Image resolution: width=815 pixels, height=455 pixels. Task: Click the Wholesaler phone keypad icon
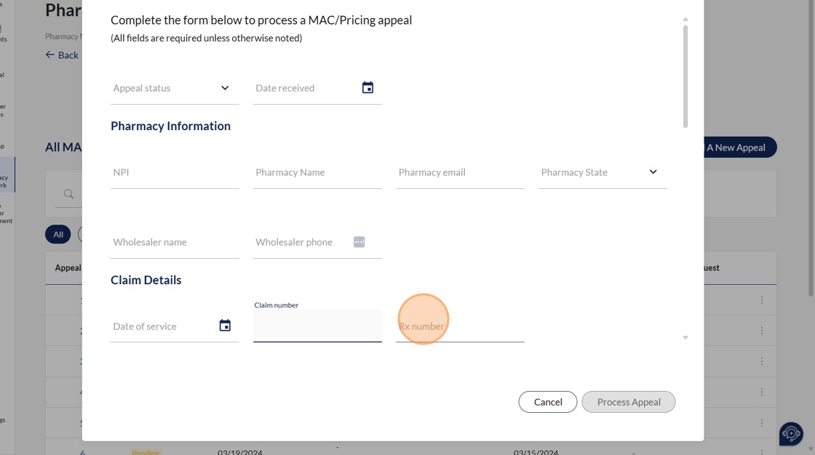pos(359,242)
